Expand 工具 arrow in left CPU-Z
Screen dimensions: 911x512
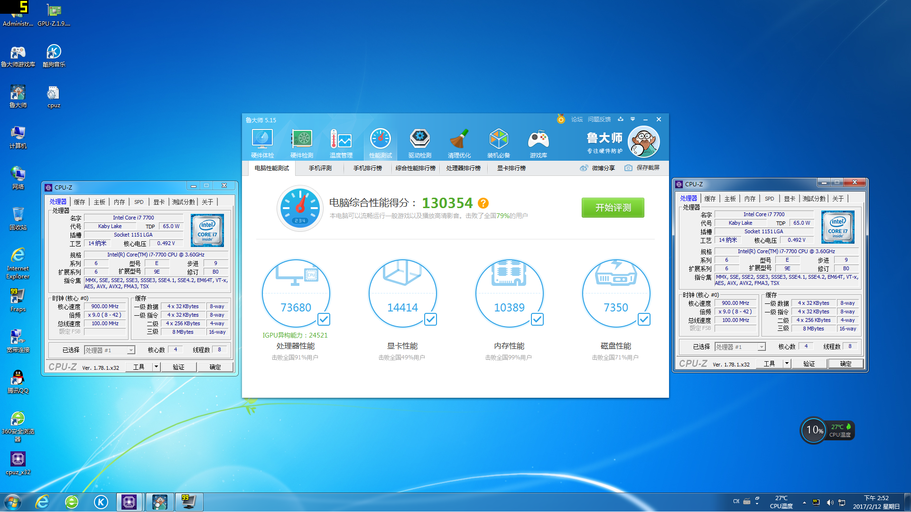[156, 367]
